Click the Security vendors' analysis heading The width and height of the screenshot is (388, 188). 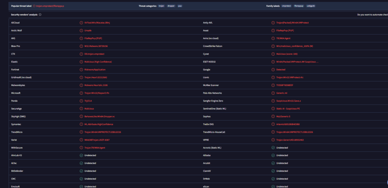click(24, 15)
